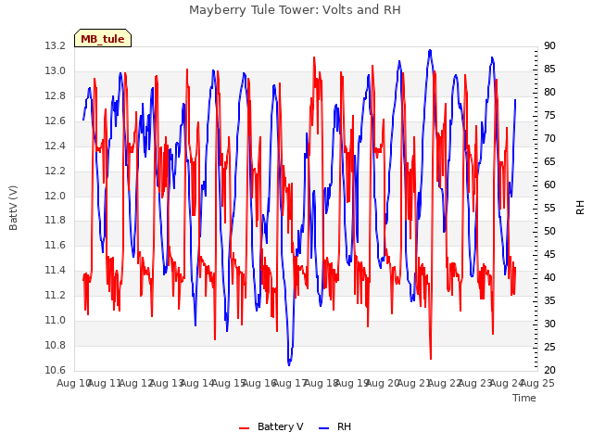Click the Aug 13 date tick label
This screenshot has height=445, width=593.
[x=167, y=383]
